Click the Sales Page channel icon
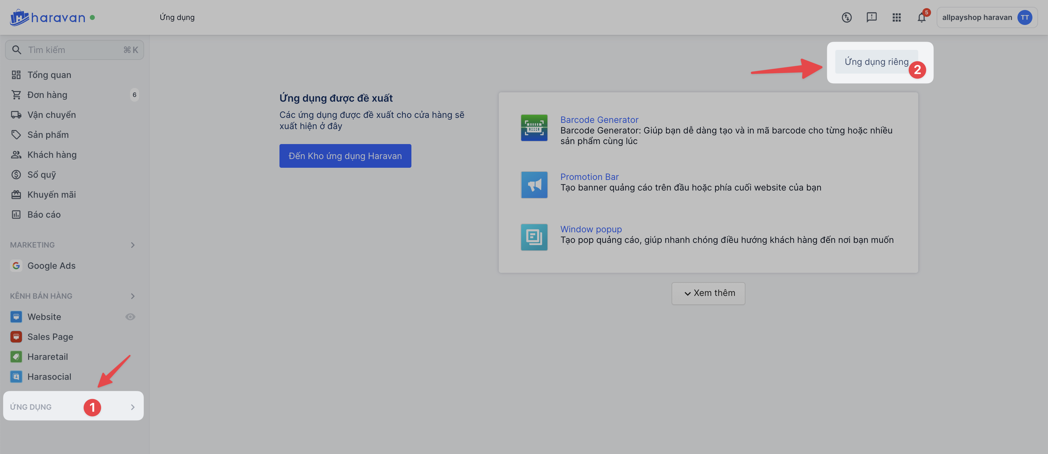 (x=16, y=337)
